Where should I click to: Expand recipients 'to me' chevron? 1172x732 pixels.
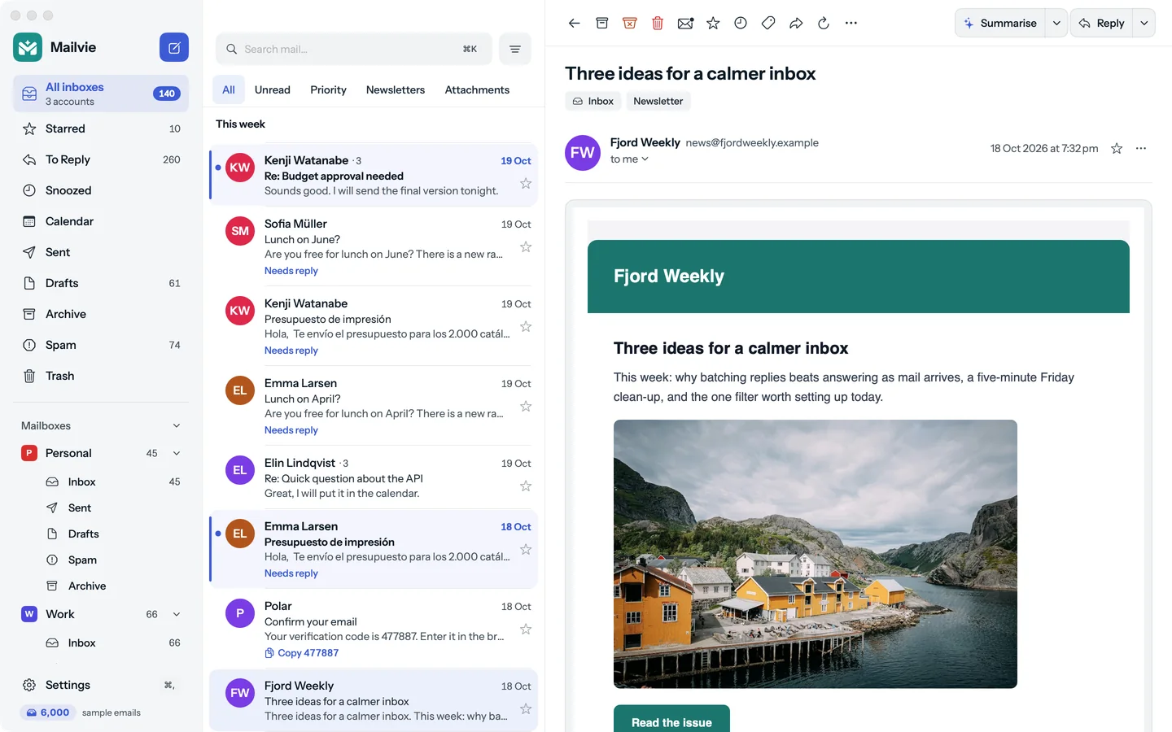(645, 159)
